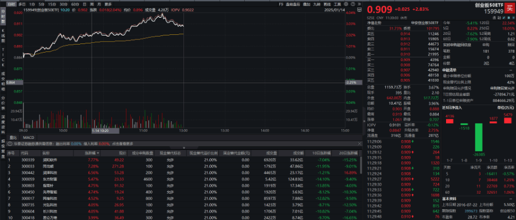The image size is (516, 220).
Task: Choose the 15分 period
Action: tap(52, 5)
